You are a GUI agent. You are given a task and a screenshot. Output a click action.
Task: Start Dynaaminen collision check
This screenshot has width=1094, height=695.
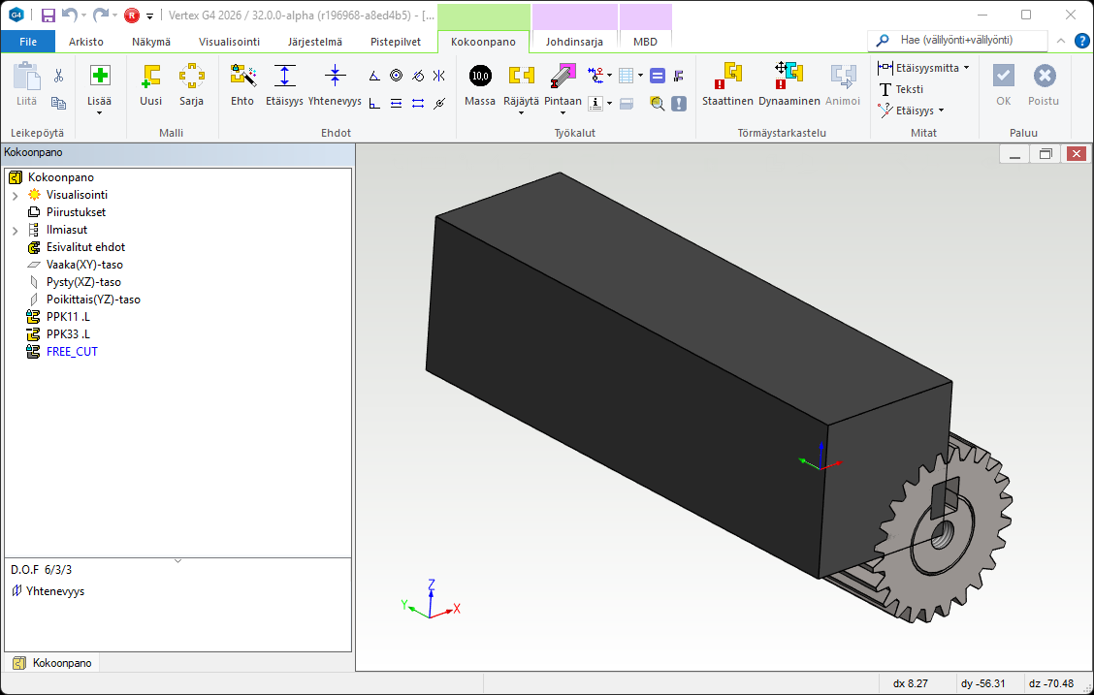tap(788, 84)
